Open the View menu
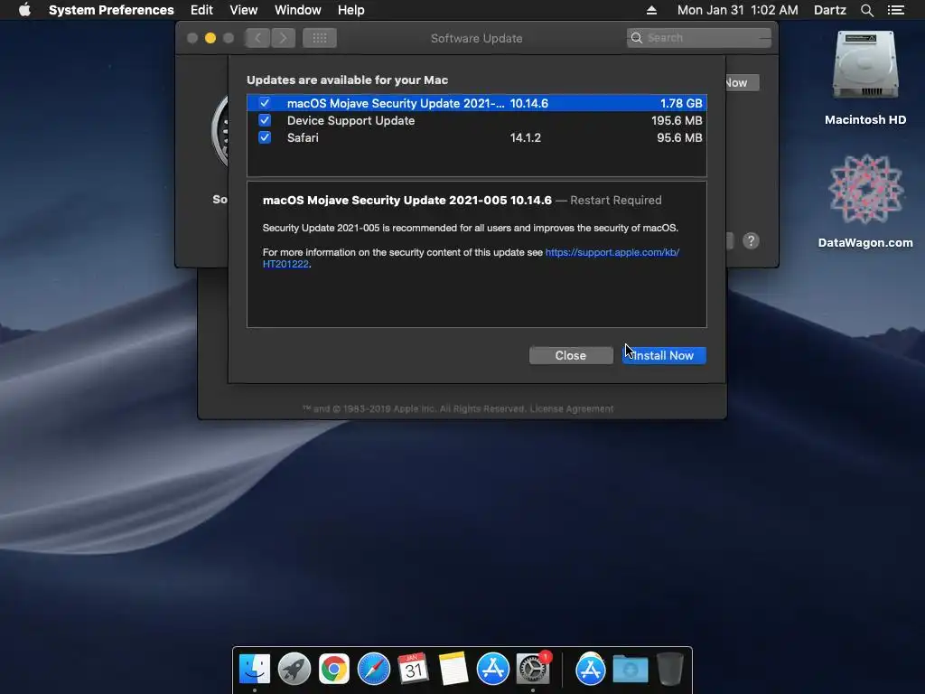925x694 pixels. [x=243, y=10]
